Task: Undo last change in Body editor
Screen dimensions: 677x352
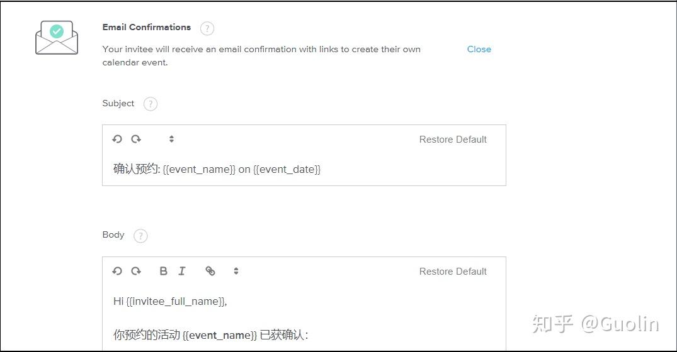Action: coord(117,272)
